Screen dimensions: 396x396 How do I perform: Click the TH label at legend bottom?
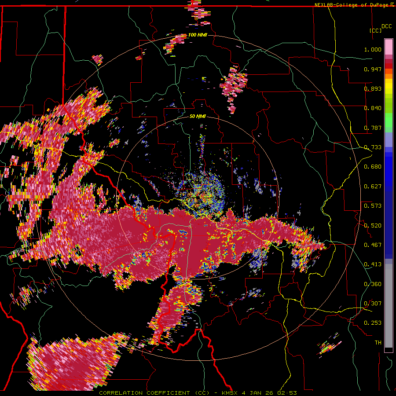click(x=378, y=343)
